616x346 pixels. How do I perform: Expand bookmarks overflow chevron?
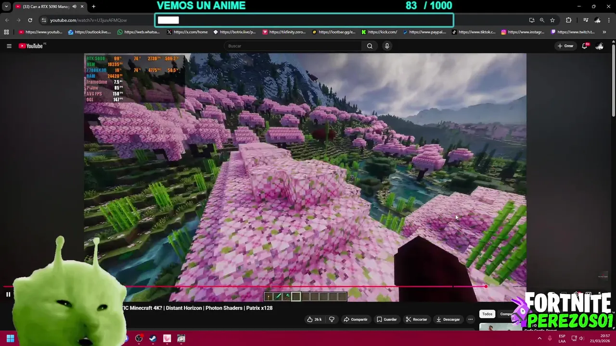(604, 32)
